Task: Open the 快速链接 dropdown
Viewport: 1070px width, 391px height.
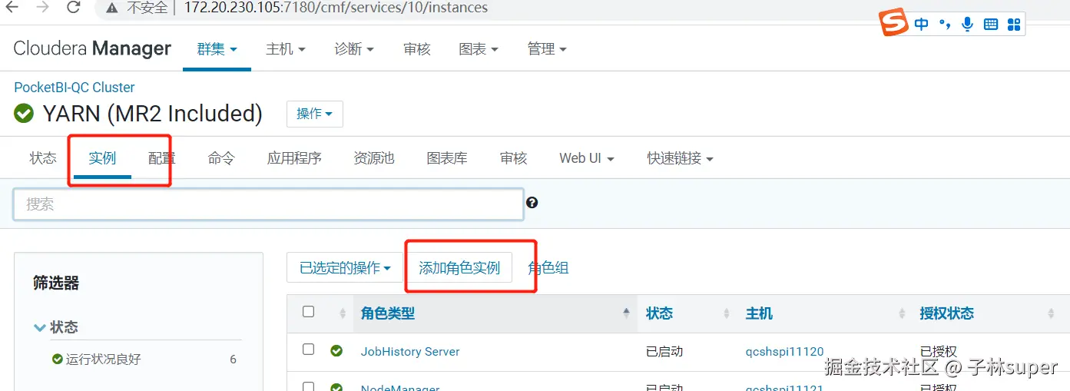Action: click(x=681, y=158)
